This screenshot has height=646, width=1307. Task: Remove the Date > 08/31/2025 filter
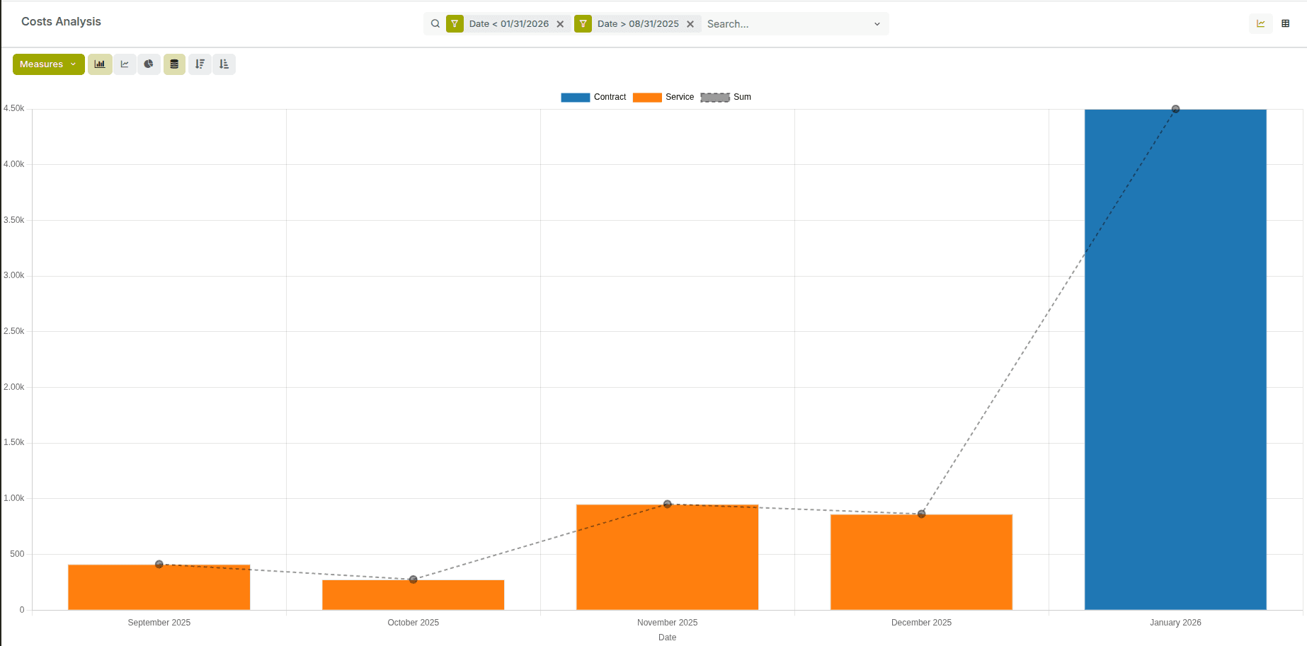[690, 24]
